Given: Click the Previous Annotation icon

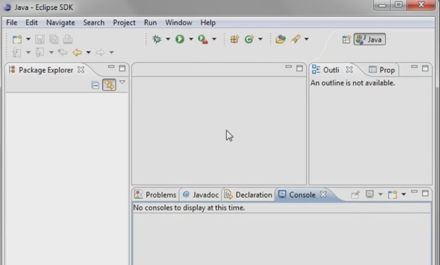Looking at the screenshot, I should (x=39, y=52).
